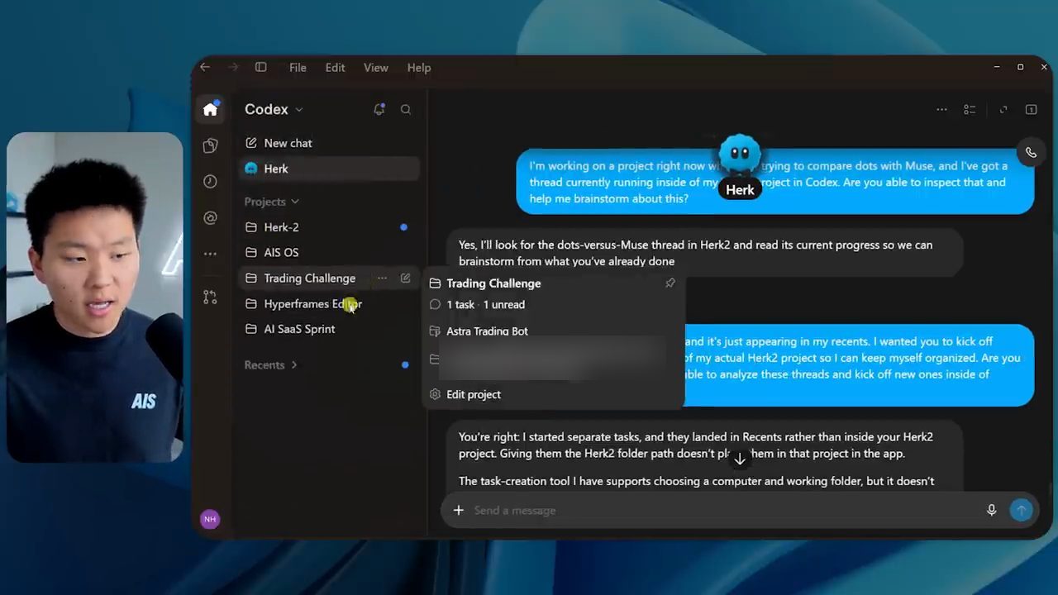Go to the Home icon in the left rail
This screenshot has width=1058, height=595.
pos(210,109)
